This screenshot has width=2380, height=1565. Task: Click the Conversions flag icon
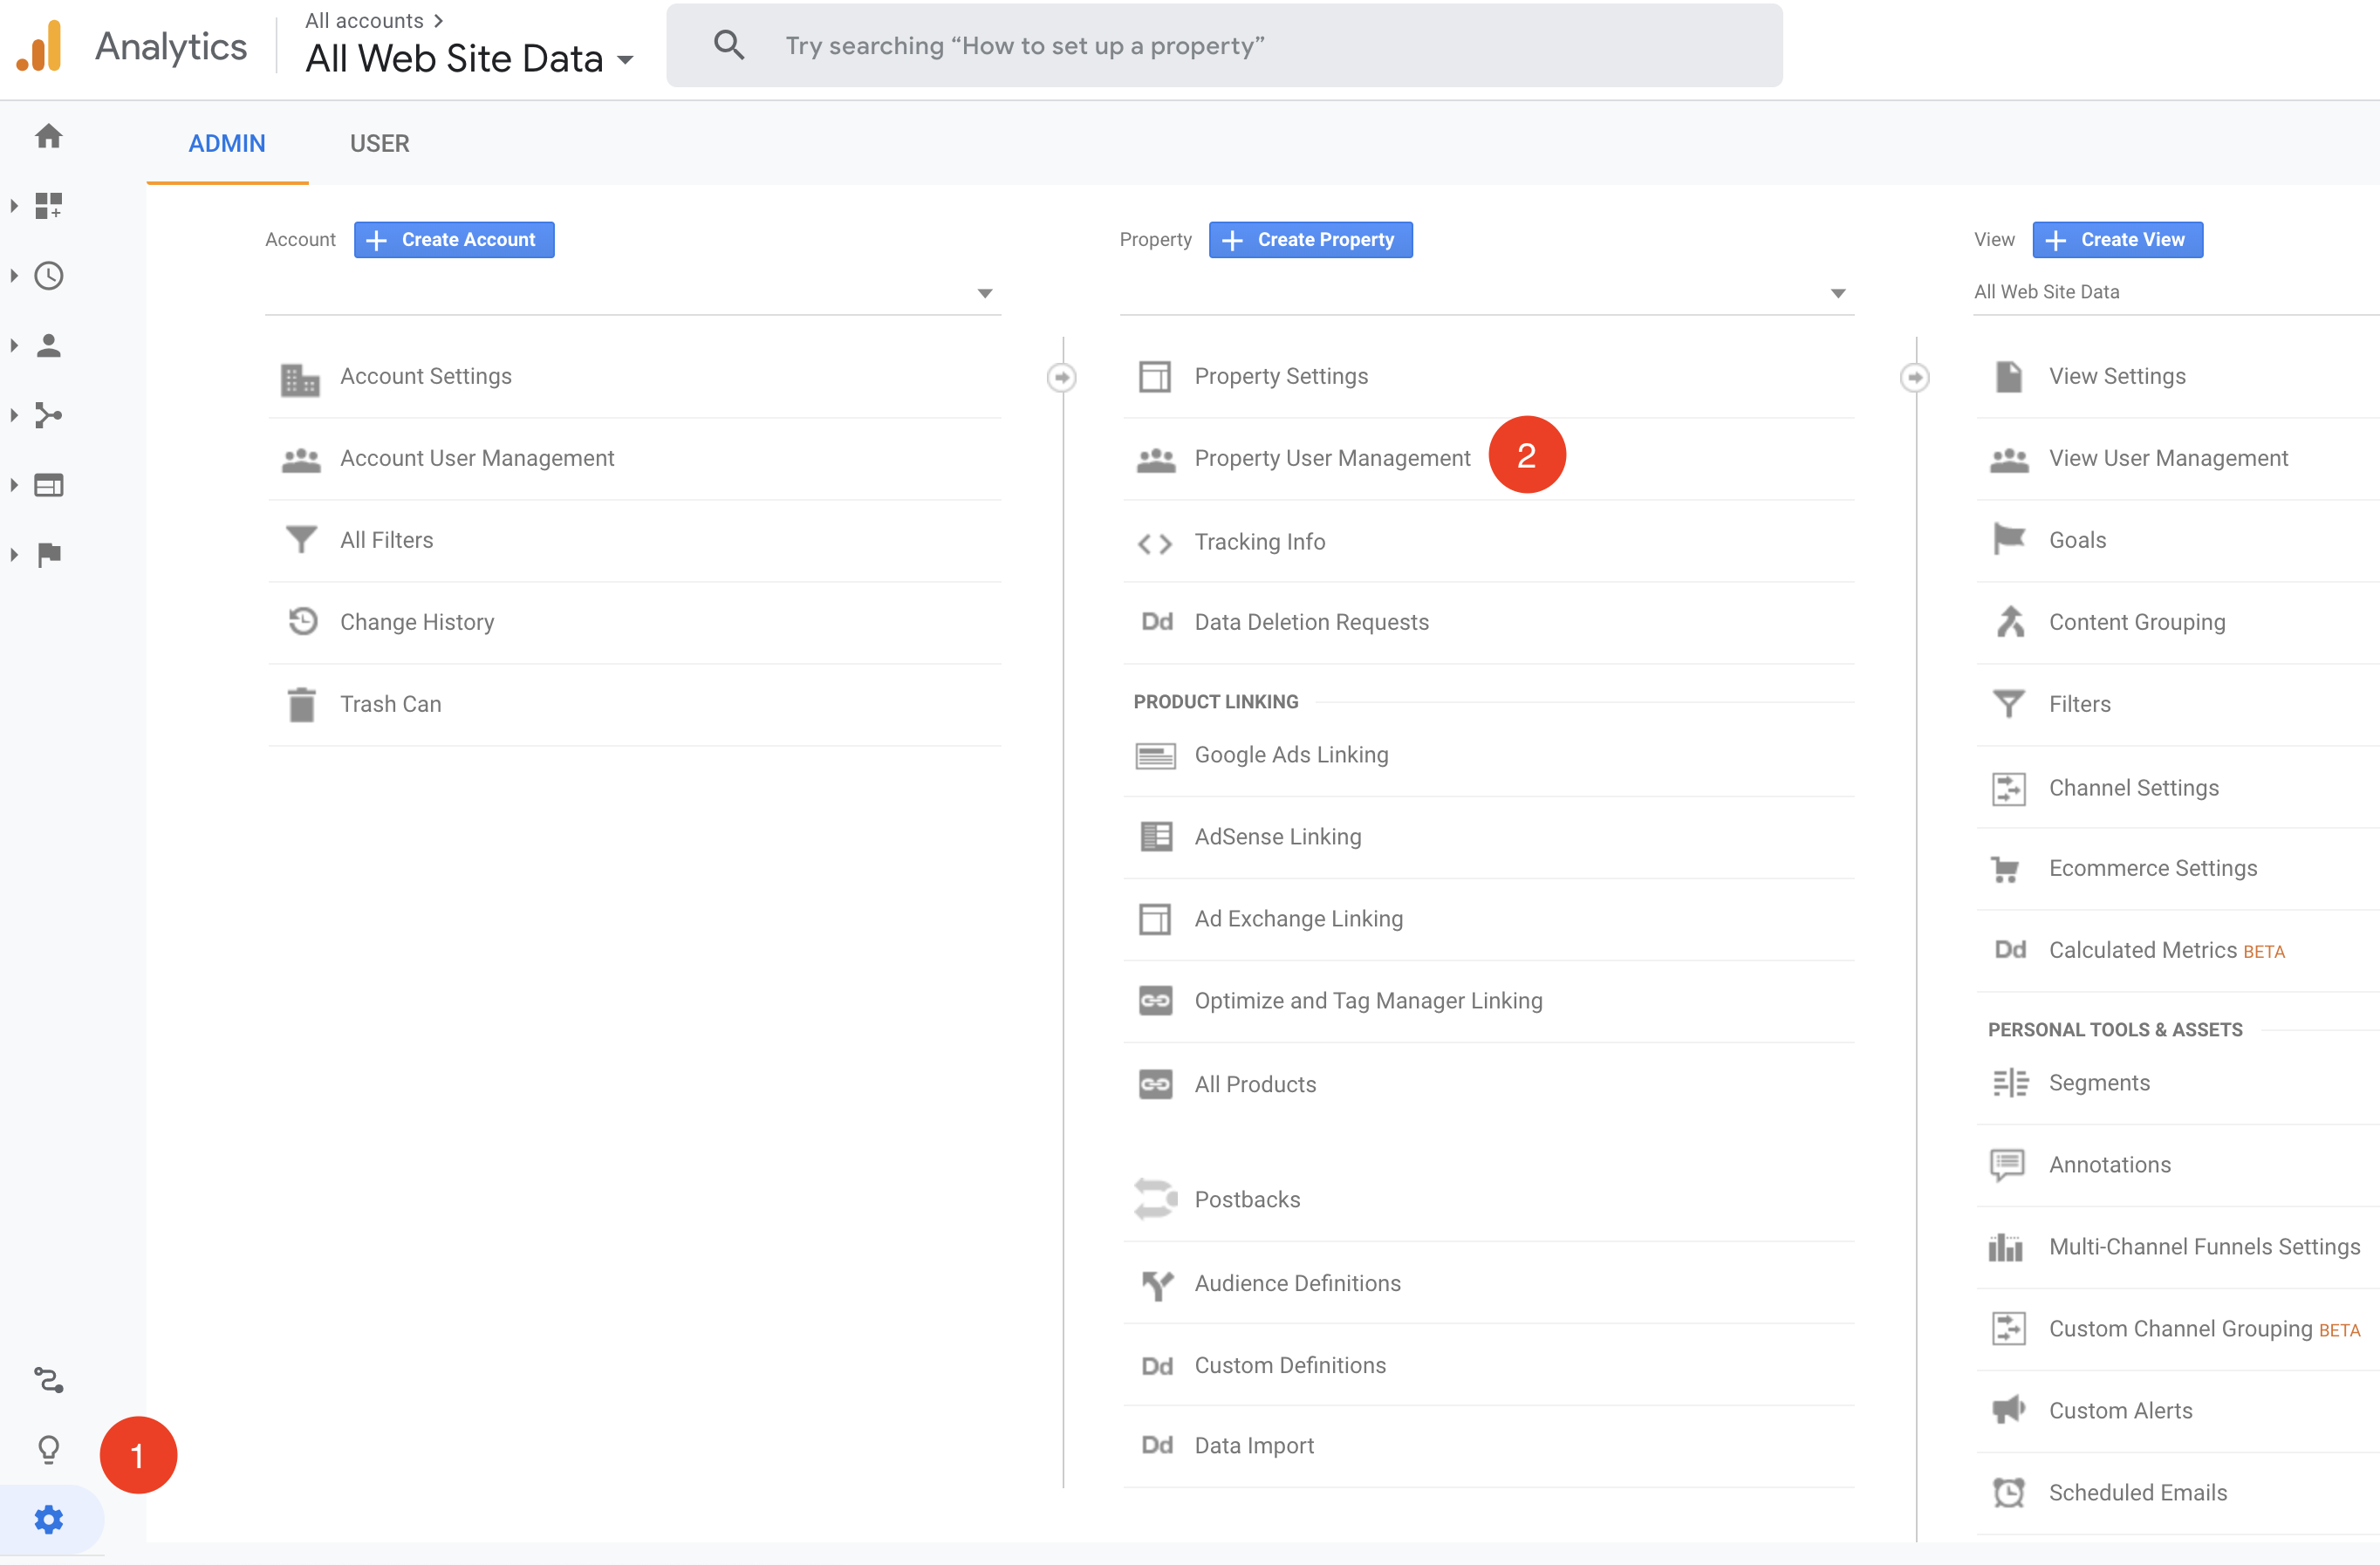point(48,555)
